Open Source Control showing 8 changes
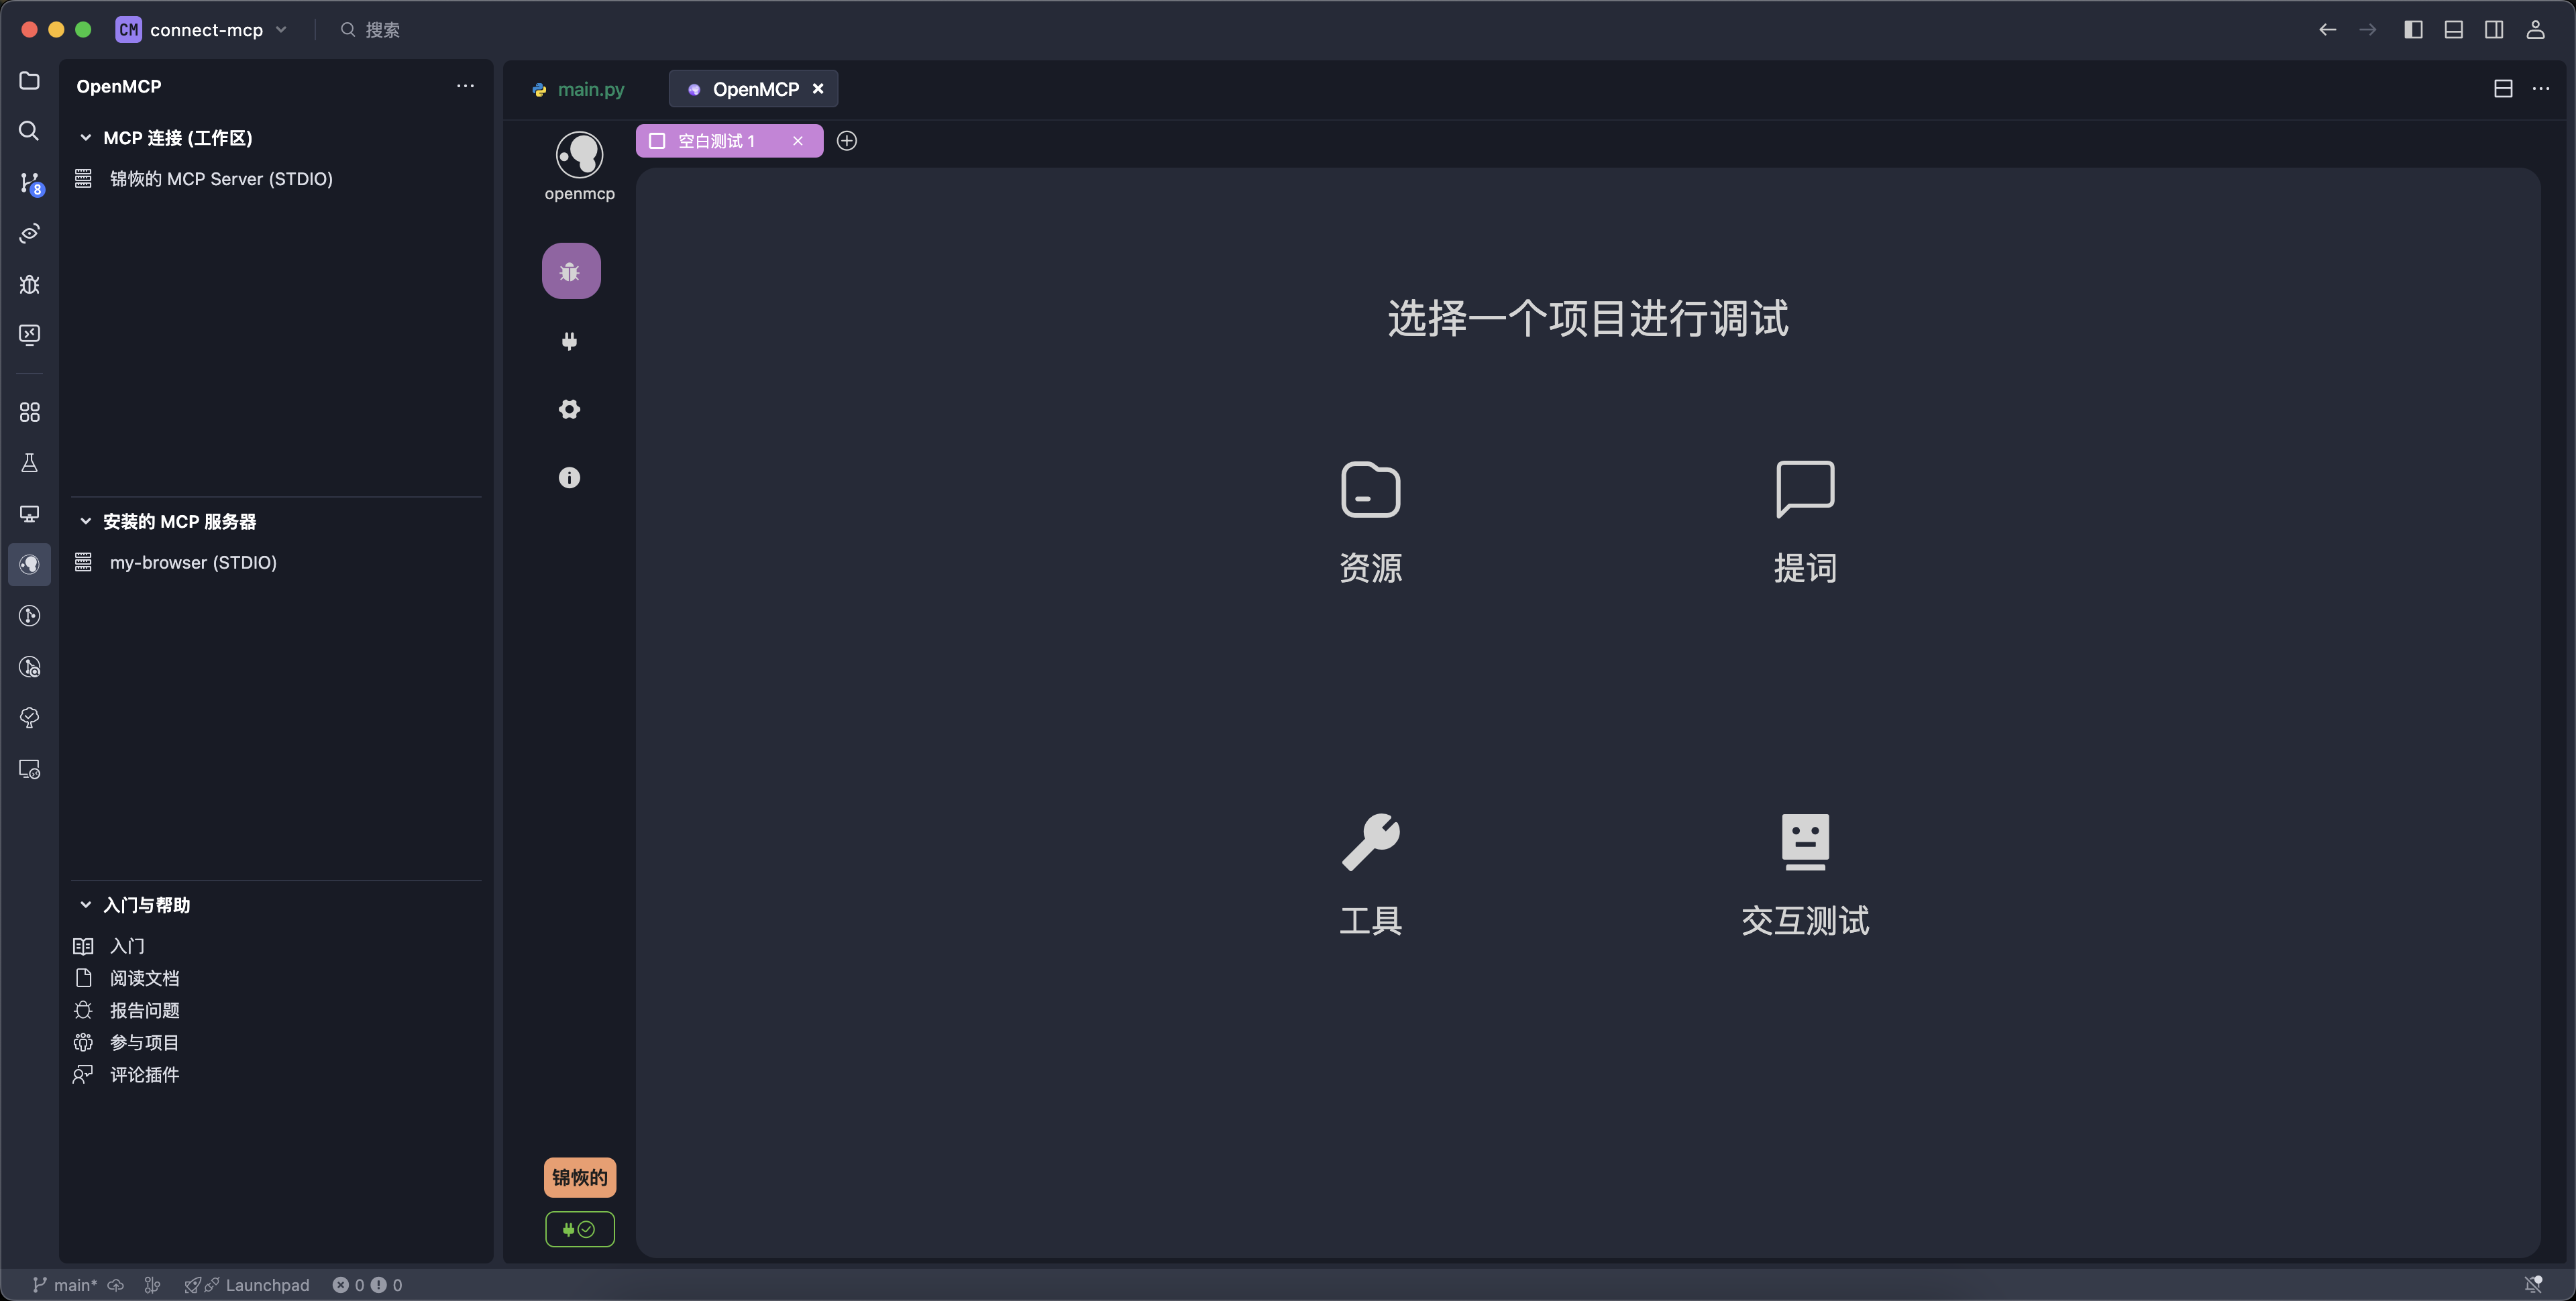This screenshot has height=1301, width=2576. (x=29, y=183)
